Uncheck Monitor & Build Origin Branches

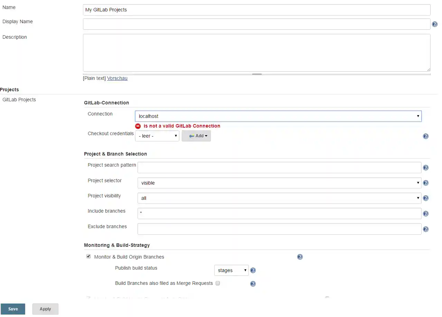[88, 256]
